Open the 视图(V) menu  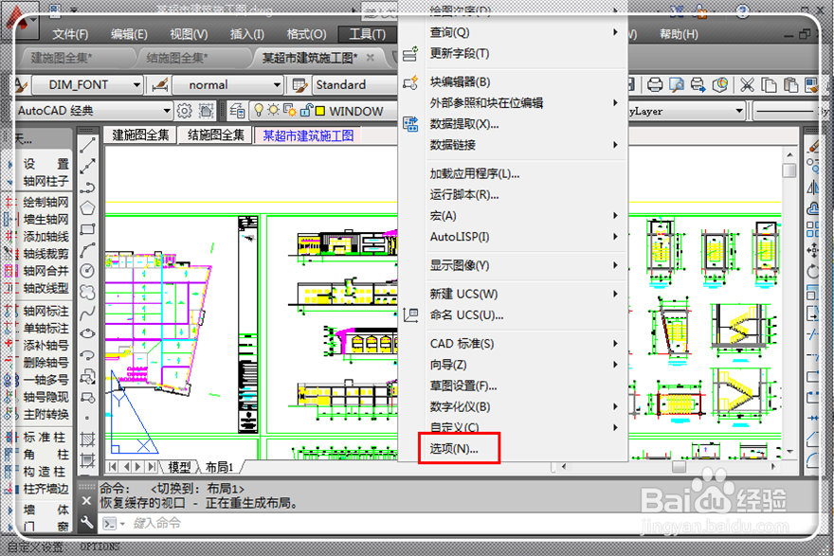coord(189,34)
